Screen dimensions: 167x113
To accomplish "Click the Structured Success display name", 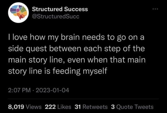I will click(x=60, y=9).
